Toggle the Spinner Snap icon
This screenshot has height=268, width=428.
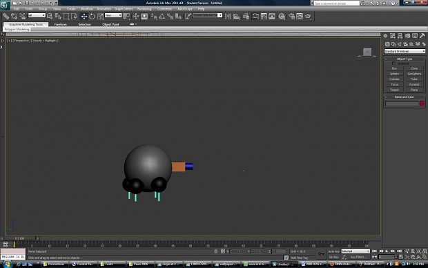tap(178, 17)
